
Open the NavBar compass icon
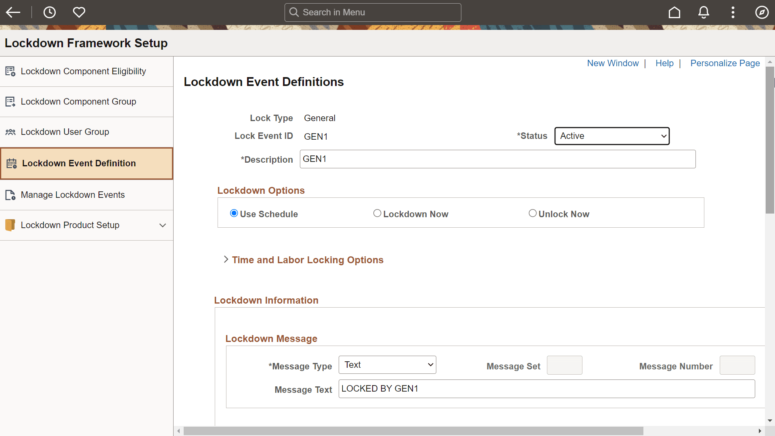pos(762,13)
